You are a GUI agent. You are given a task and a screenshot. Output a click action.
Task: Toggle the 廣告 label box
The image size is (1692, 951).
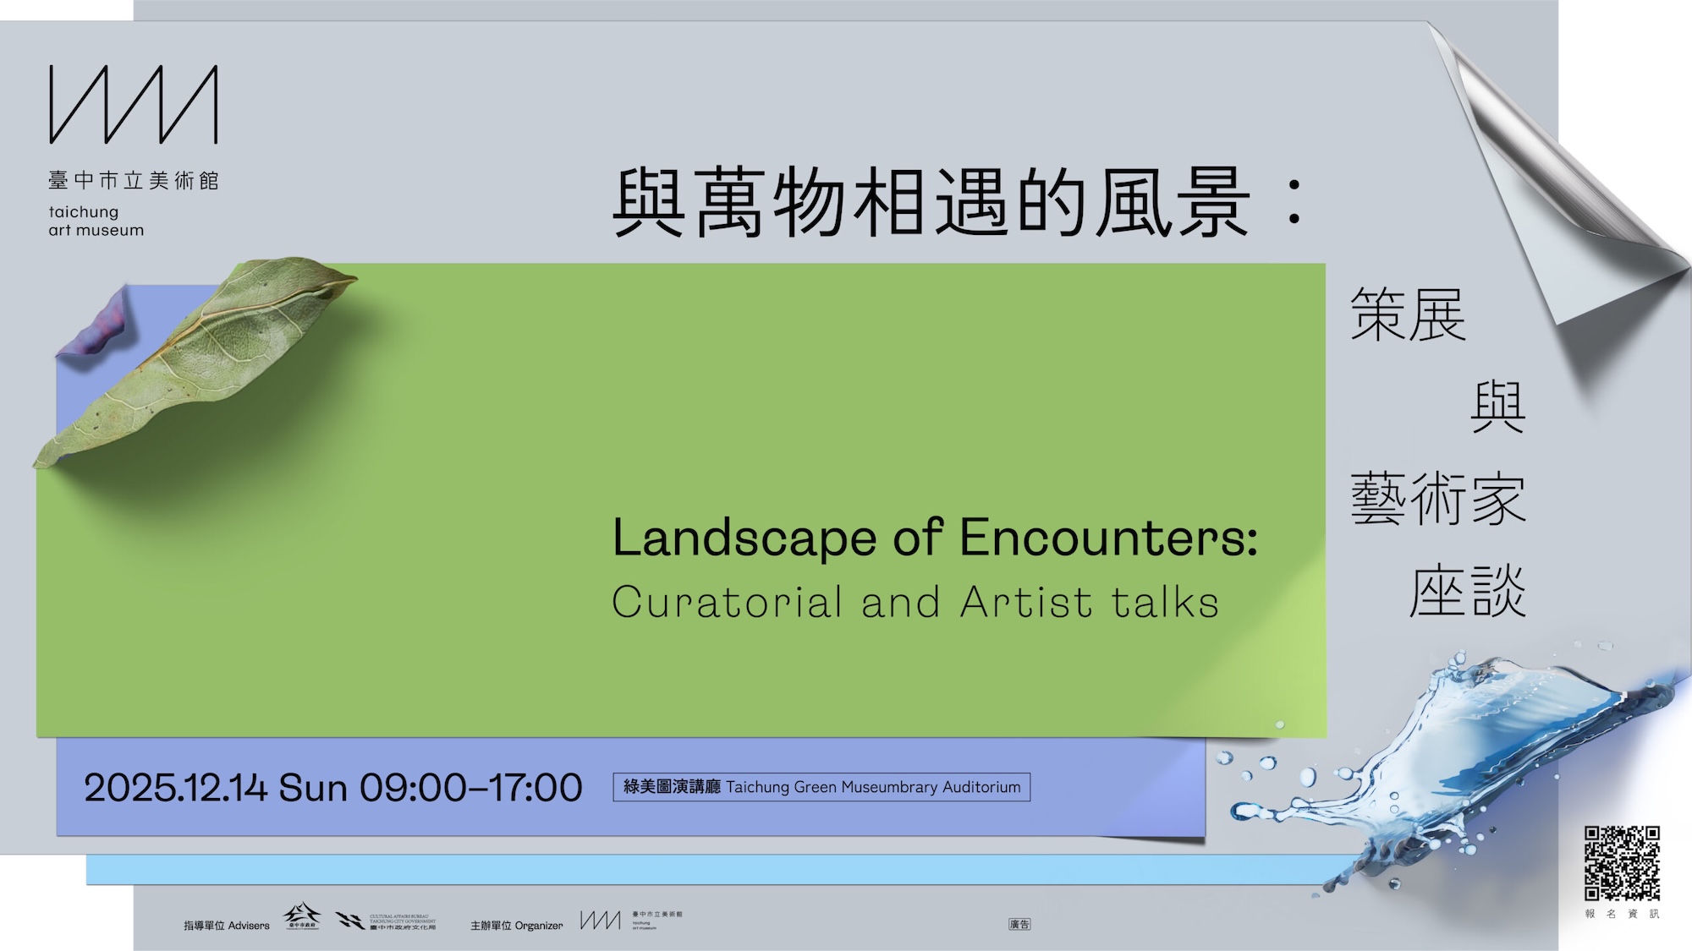click(1020, 923)
